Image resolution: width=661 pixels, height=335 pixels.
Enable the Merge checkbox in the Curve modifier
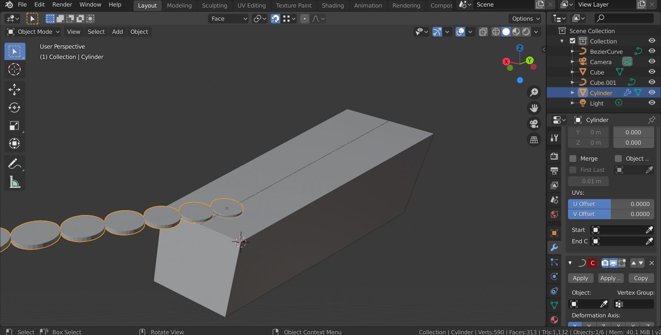tap(574, 159)
